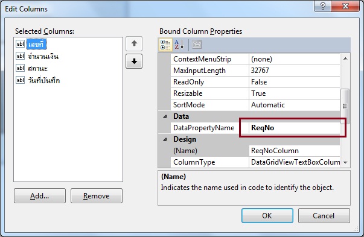This screenshot has height=237, width=364.
Task: Click the Resizable value True
Action: (295, 93)
